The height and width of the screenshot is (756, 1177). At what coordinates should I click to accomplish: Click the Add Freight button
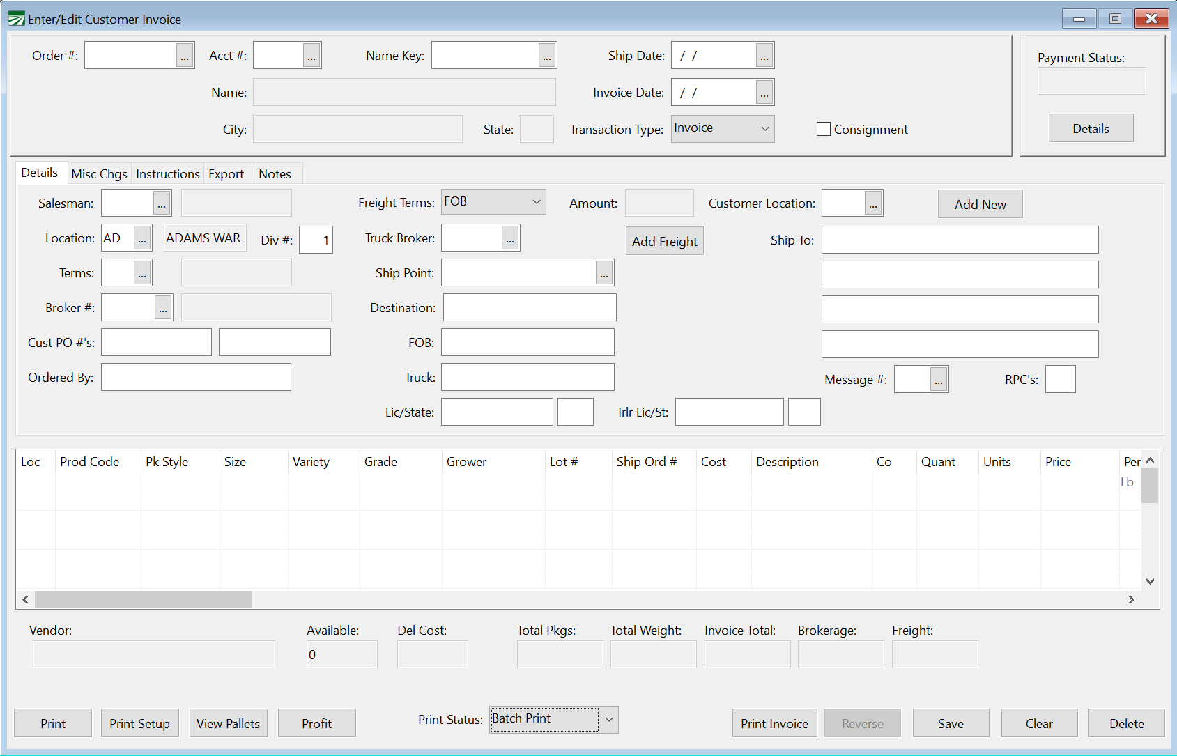664,241
